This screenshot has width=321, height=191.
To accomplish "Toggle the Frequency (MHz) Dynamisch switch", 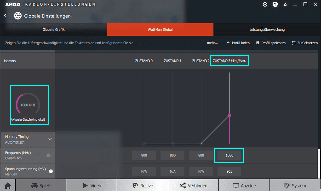I will [49, 155].
